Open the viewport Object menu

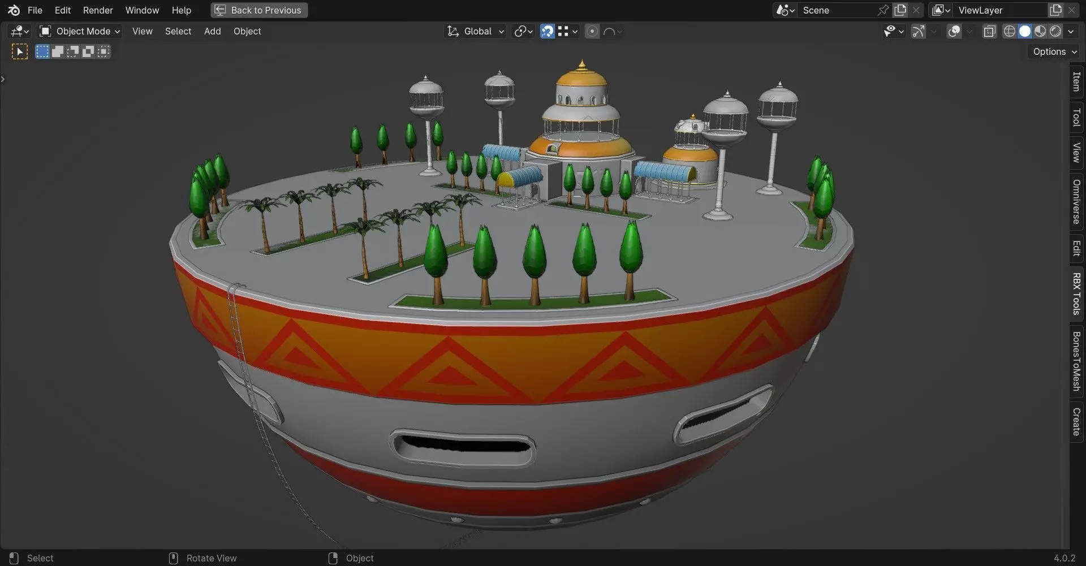pos(247,31)
